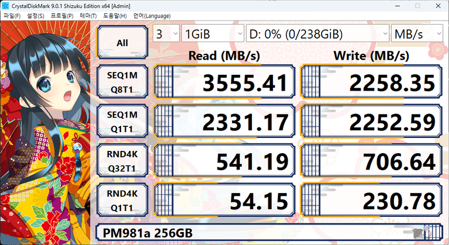Run the RND4K Q32T1 test
Screen dimensions: 449x245
[x=122, y=161]
